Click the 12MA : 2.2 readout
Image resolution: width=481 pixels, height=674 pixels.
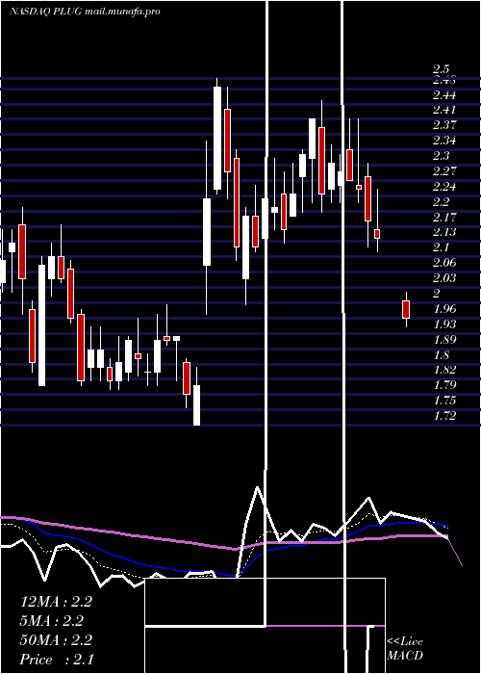click(x=56, y=602)
